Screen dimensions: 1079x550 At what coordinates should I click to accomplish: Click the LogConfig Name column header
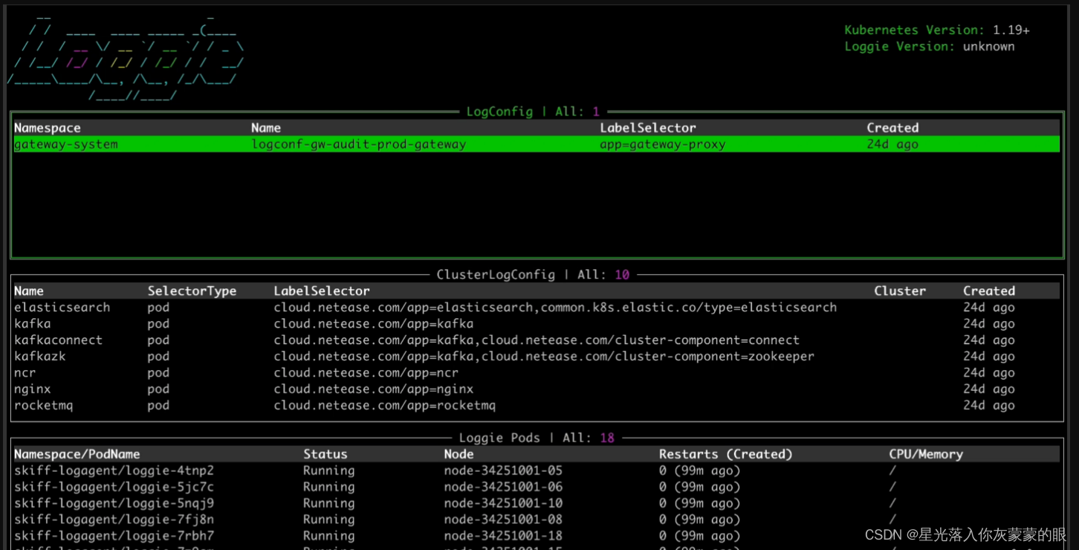[266, 128]
